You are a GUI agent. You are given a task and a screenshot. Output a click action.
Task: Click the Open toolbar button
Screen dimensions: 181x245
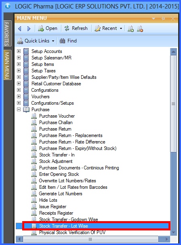[48, 28]
